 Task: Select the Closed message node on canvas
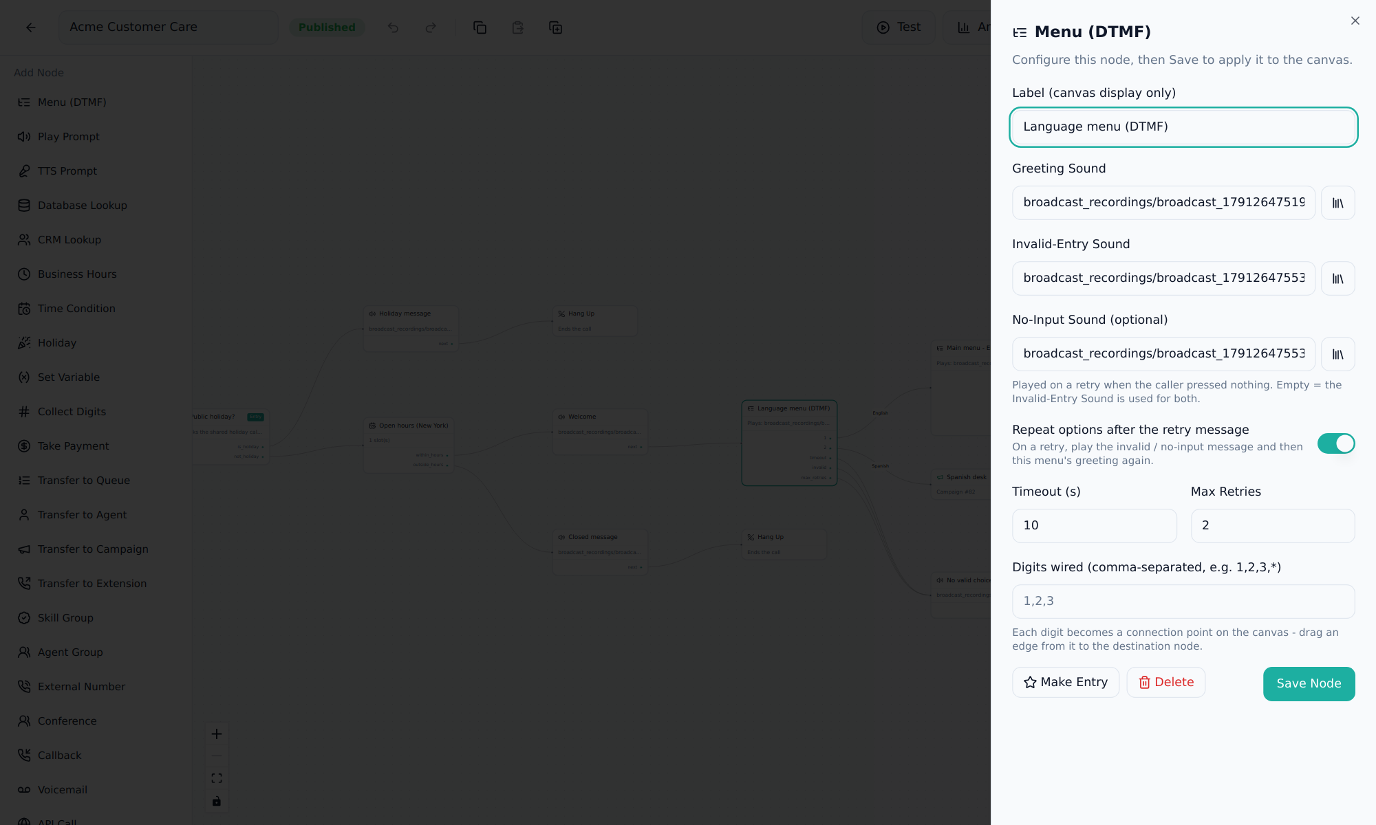point(600,552)
